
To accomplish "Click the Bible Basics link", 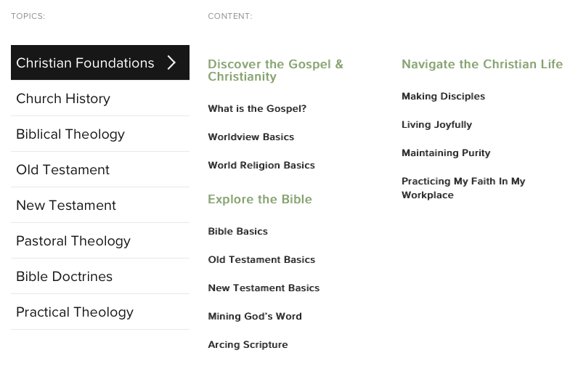I will pyautogui.click(x=237, y=232).
